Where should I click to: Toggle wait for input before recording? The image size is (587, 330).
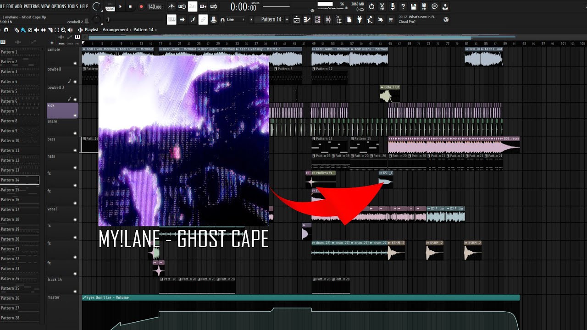[x=182, y=6]
